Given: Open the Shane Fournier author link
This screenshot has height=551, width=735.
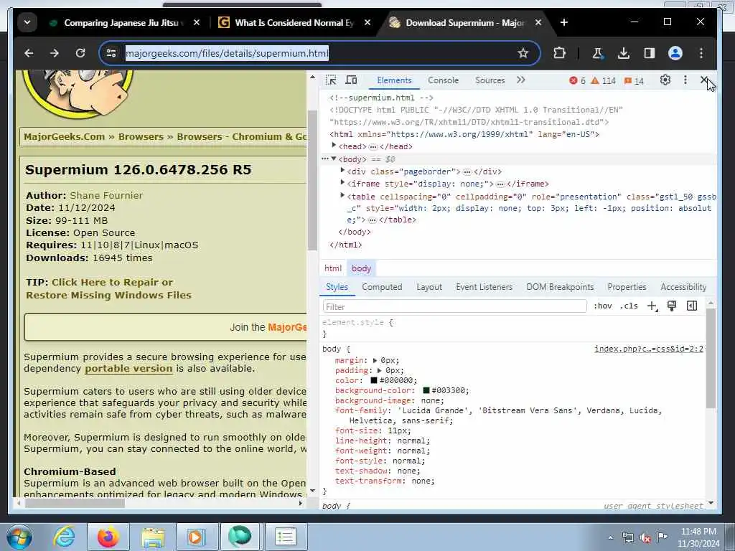Looking at the screenshot, I should coord(106,195).
